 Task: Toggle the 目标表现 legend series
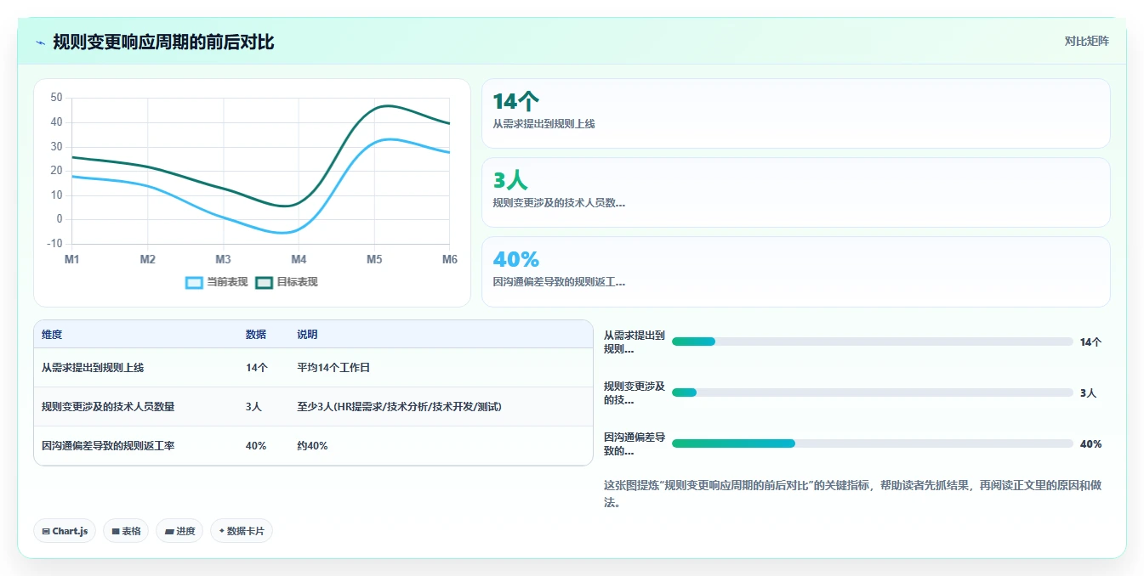(287, 282)
